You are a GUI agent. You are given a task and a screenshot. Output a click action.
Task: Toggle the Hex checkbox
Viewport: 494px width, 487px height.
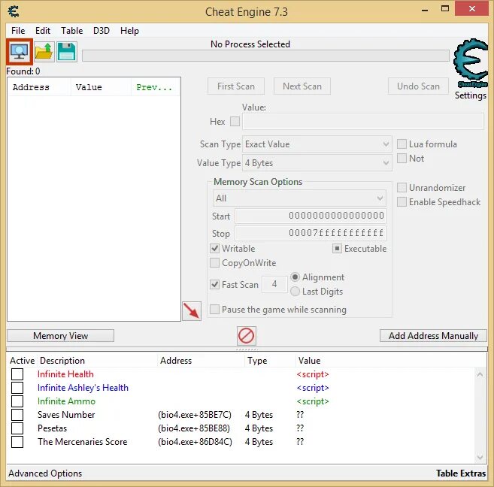235,122
